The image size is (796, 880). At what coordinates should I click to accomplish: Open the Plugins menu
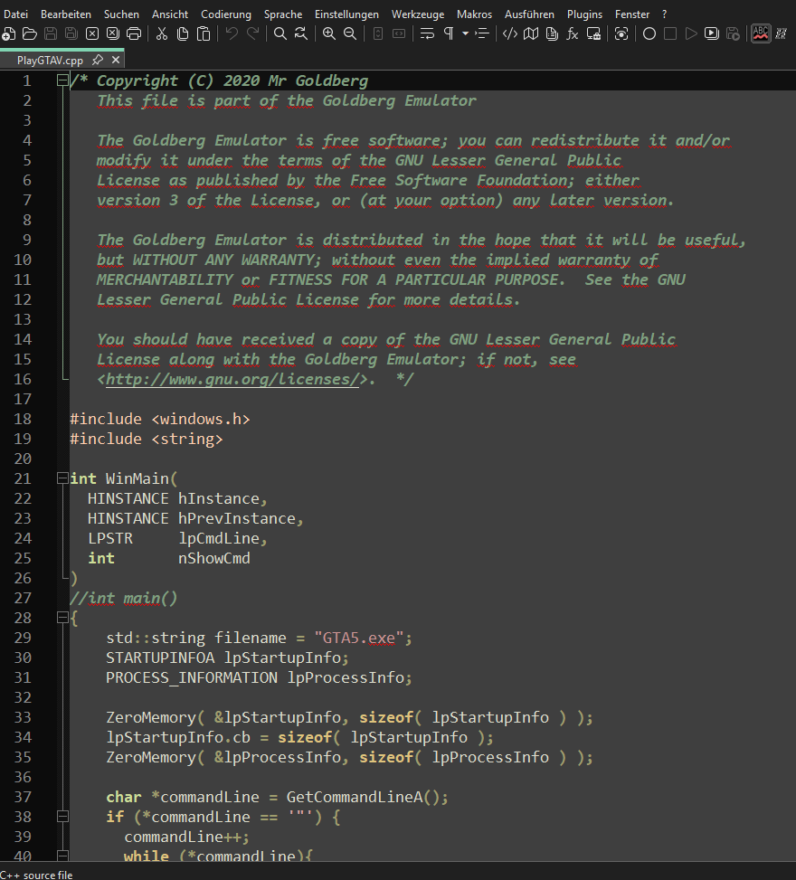coord(584,14)
